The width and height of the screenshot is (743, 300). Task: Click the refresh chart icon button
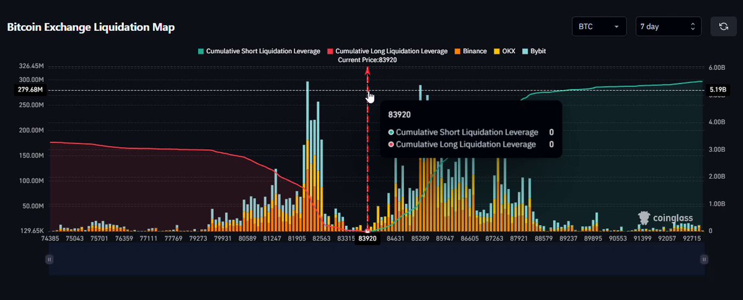tap(724, 27)
